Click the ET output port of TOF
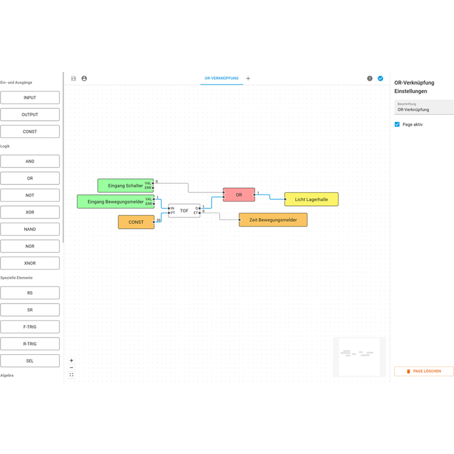Screen dimensions: 454x454 (200, 213)
